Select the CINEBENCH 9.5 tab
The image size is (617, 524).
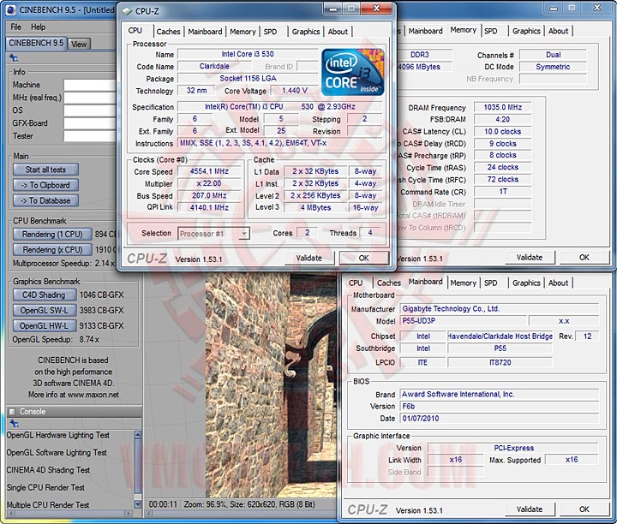point(36,43)
